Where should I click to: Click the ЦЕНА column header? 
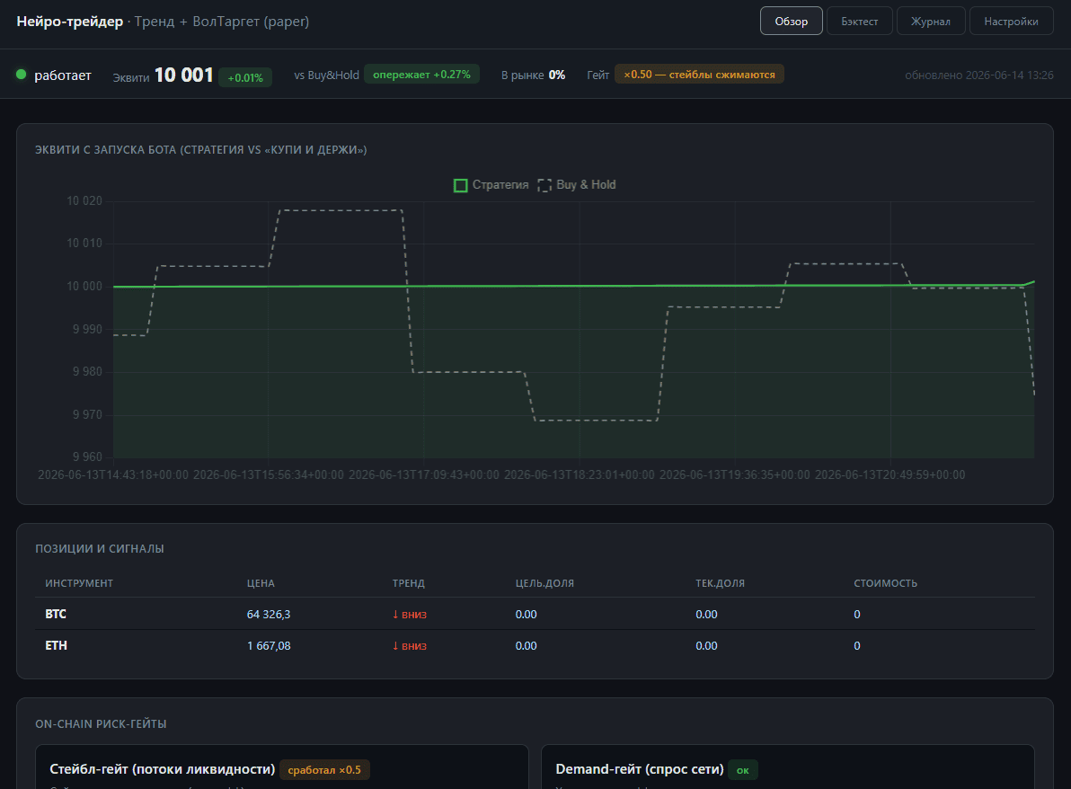click(x=261, y=583)
